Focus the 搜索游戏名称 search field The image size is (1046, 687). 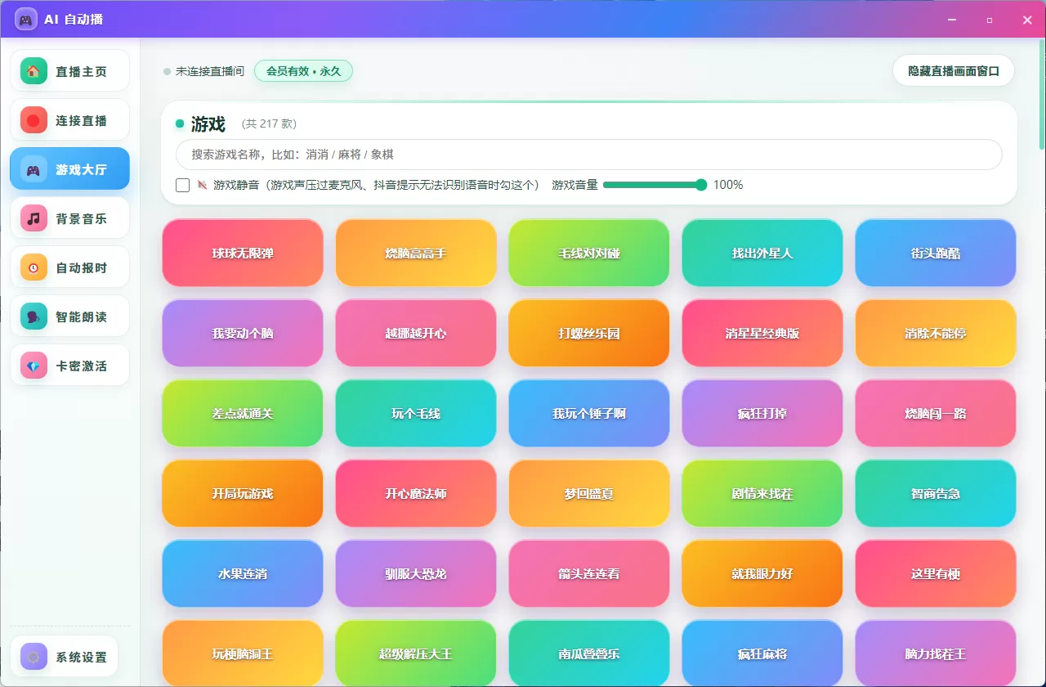(x=588, y=155)
